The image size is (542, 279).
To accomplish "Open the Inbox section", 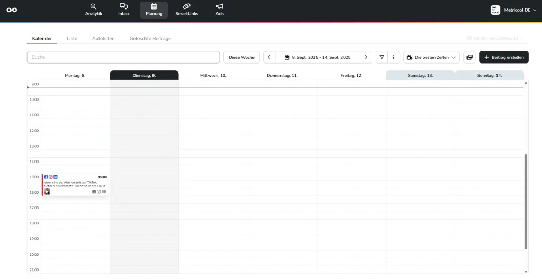I will point(124,10).
